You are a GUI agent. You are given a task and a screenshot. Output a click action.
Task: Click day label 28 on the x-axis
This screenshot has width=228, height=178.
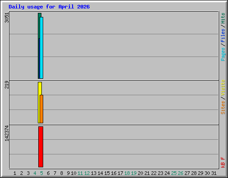tap(194, 173)
